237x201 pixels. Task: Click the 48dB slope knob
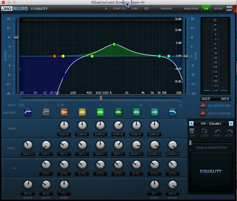click(x=172, y=185)
